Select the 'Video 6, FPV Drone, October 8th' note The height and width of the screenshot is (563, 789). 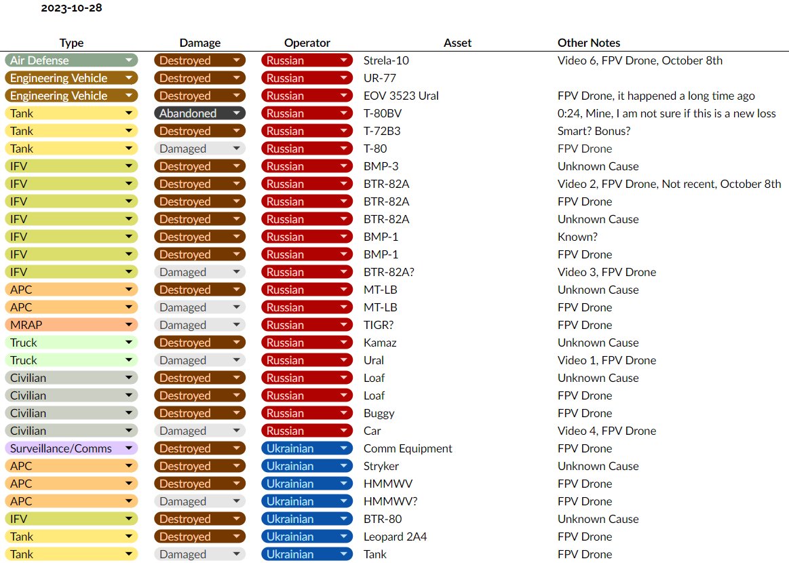(x=640, y=60)
